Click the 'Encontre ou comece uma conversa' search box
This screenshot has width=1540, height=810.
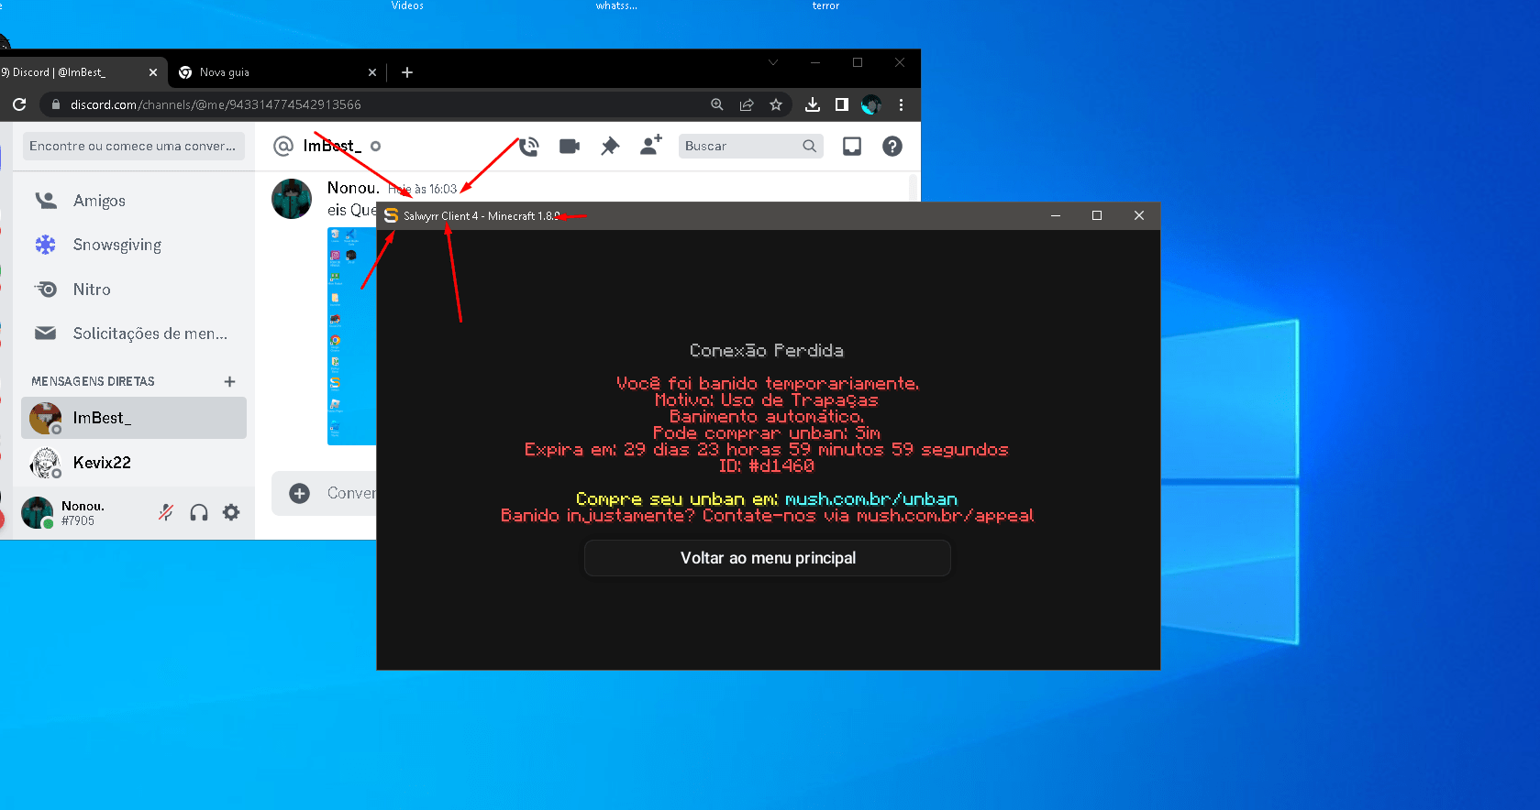pos(134,146)
